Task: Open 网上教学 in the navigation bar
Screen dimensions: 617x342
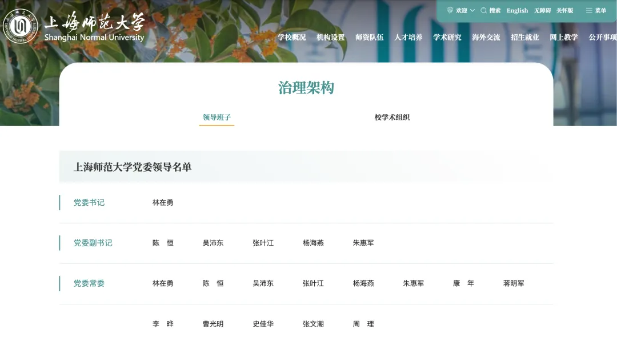Action: click(x=563, y=37)
